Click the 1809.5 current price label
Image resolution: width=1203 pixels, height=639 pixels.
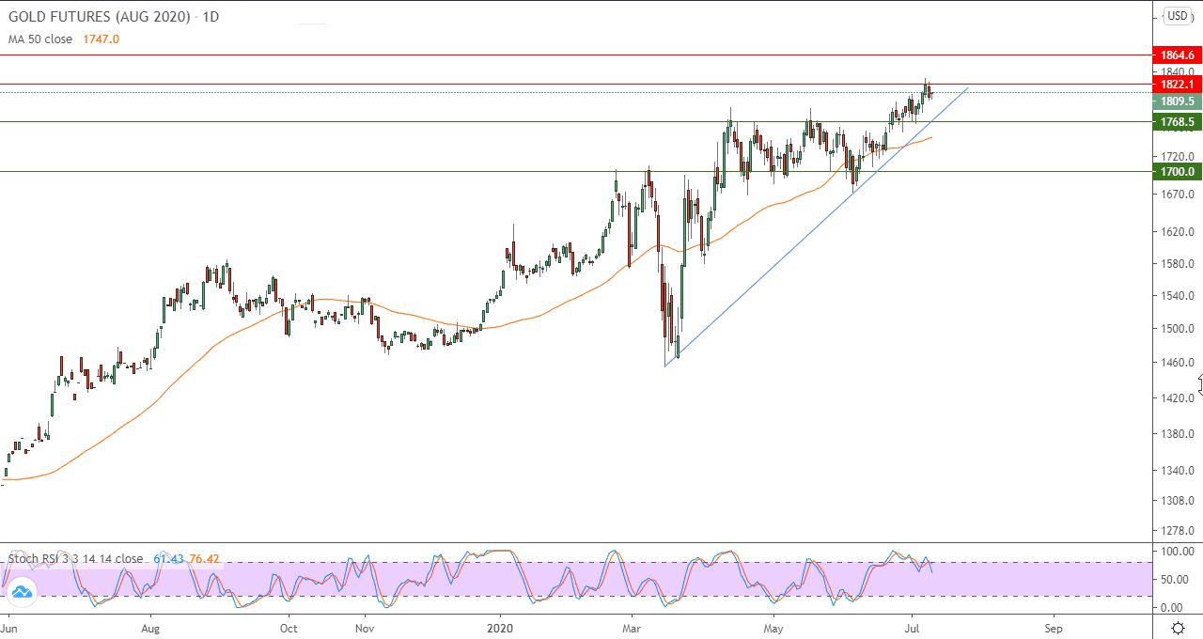click(1177, 101)
